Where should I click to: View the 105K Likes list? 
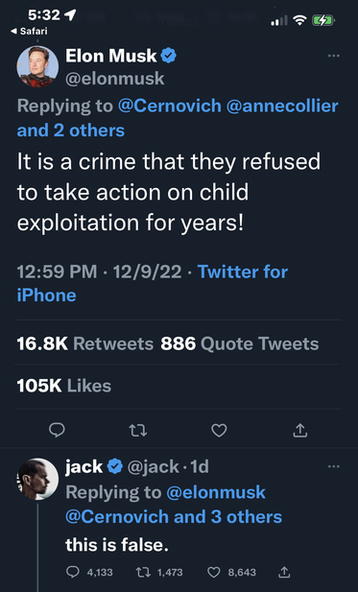click(x=64, y=386)
